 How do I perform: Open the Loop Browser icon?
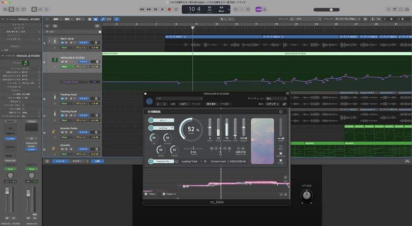(x=401, y=9)
